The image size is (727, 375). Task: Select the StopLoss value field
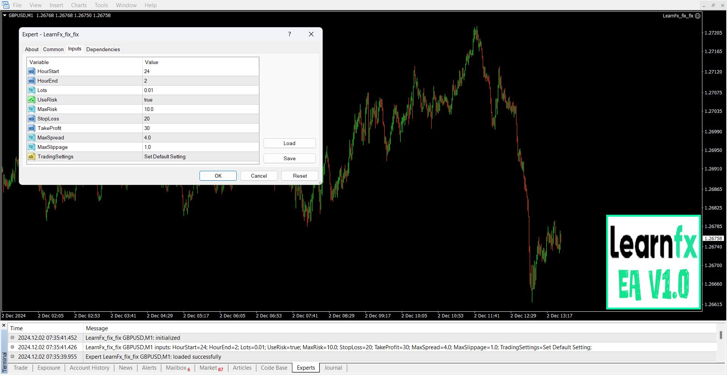pos(200,119)
